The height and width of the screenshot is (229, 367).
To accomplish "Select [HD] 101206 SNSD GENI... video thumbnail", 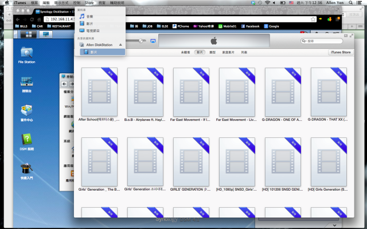I will point(283,161).
